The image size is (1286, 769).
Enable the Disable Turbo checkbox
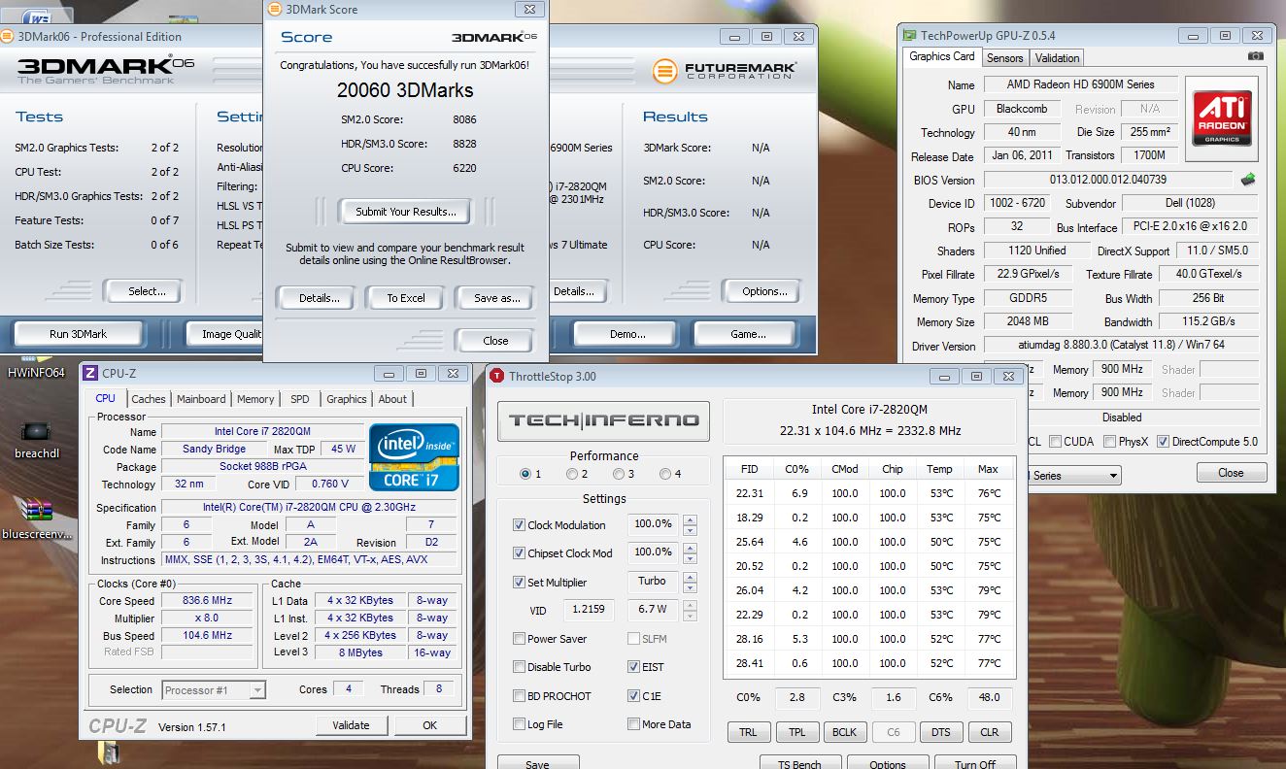[x=519, y=667]
